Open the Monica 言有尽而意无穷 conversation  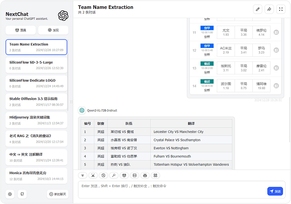click(36, 176)
